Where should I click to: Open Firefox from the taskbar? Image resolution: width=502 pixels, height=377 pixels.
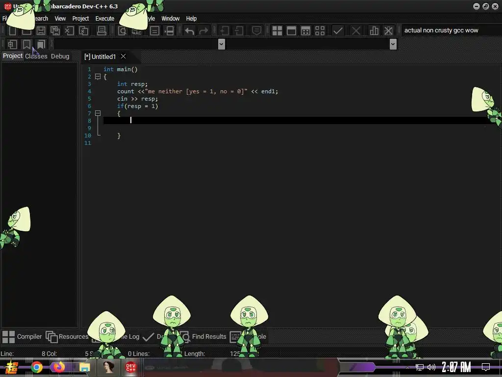(59, 367)
